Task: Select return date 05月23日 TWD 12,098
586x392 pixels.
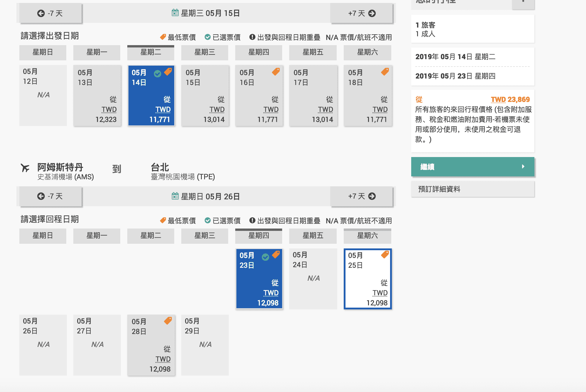Action: [x=259, y=279]
